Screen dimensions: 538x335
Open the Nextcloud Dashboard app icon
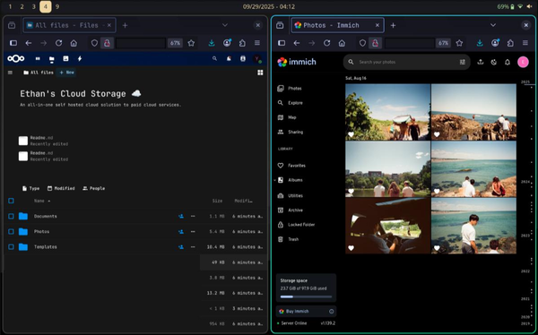pos(38,59)
